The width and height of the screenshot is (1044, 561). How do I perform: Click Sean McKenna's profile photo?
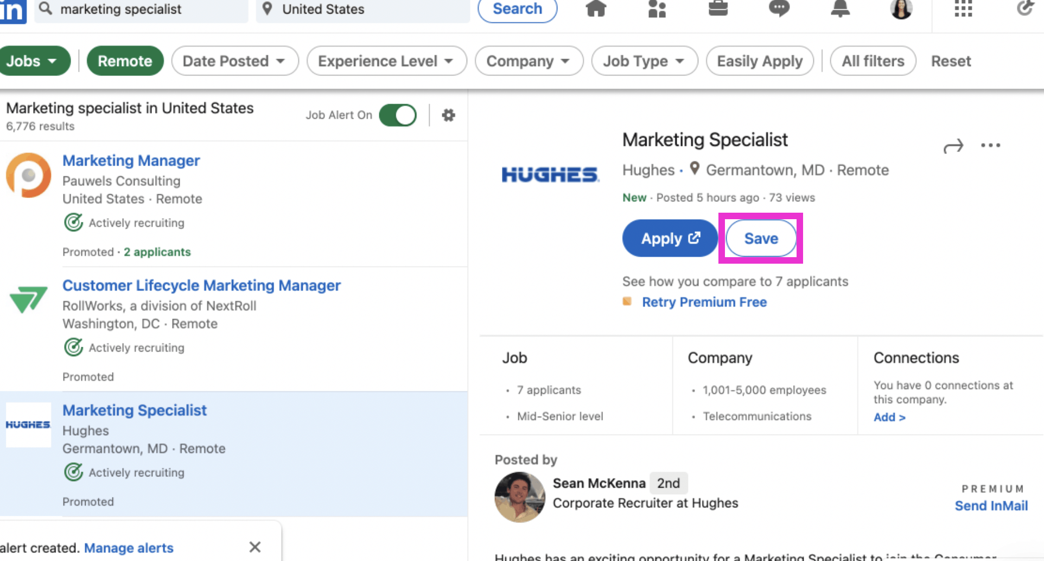(x=520, y=497)
